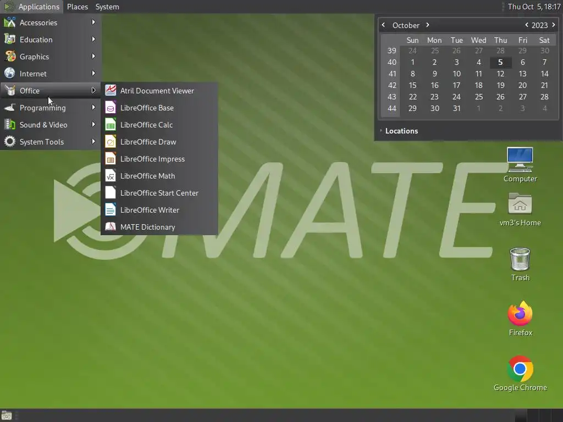Launch LibreOffice Impress icon
563x422 pixels.
(110, 159)
